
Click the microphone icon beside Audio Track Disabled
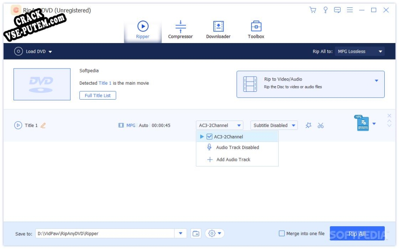[209, 147]
